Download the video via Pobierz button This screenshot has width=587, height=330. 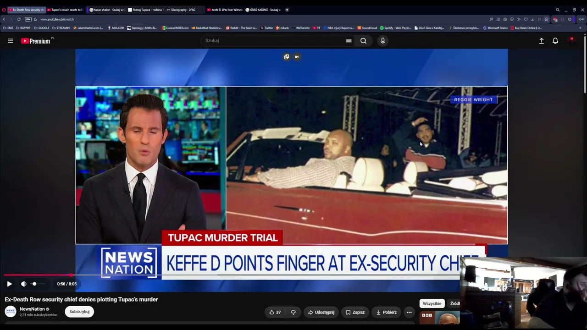point(387,312)
